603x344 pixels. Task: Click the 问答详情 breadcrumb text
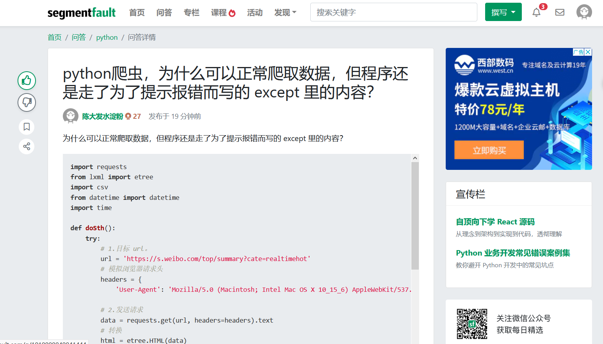click(142, 37)
